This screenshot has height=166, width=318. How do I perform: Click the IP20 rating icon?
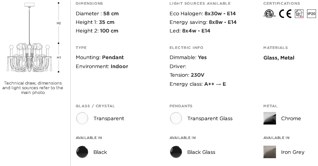click(311, 14)
